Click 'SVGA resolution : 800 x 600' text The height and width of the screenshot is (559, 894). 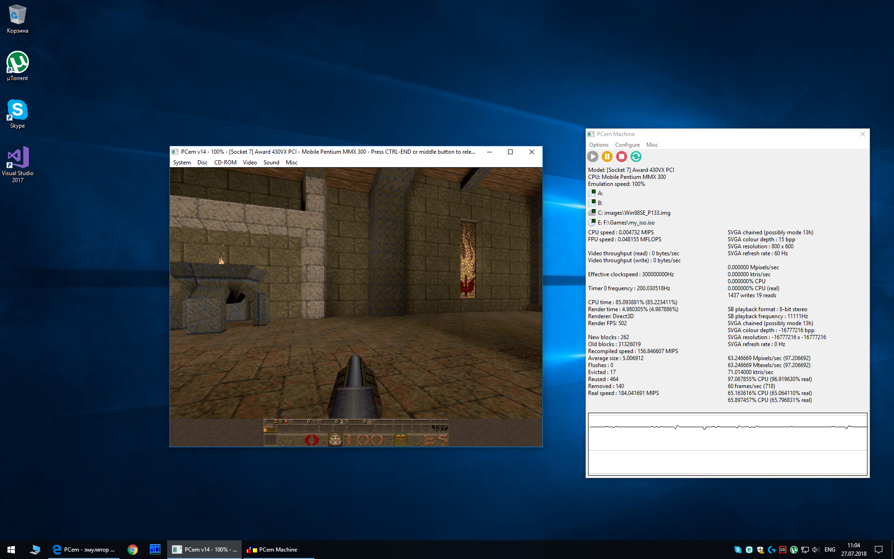760,246
